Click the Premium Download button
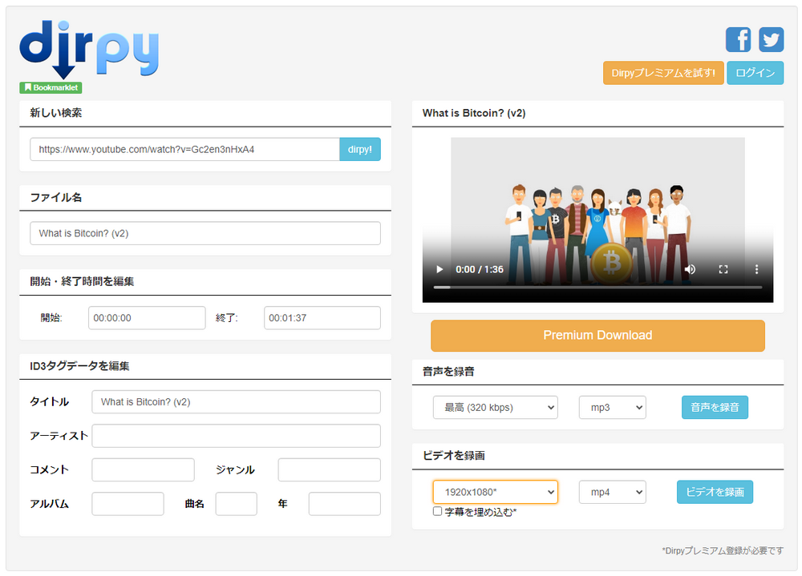 [597, 336]
